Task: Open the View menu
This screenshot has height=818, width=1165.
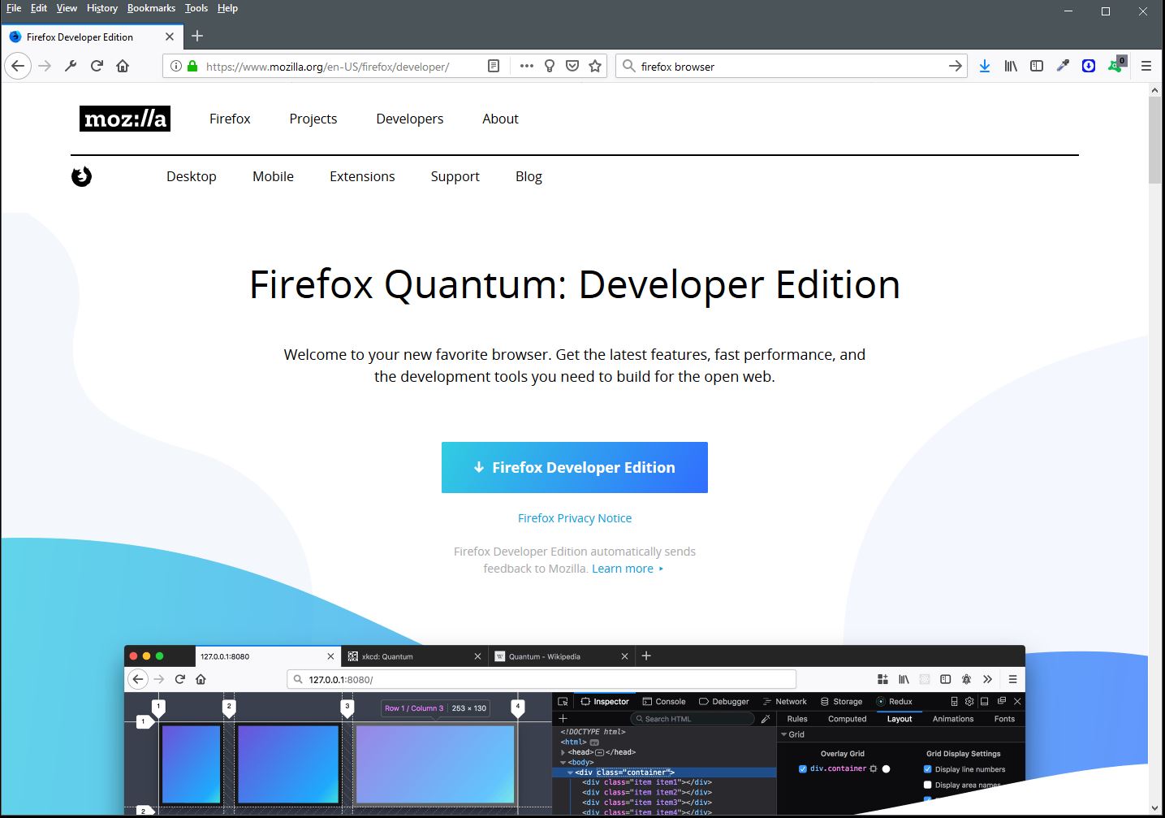Action: pos(67,8)
